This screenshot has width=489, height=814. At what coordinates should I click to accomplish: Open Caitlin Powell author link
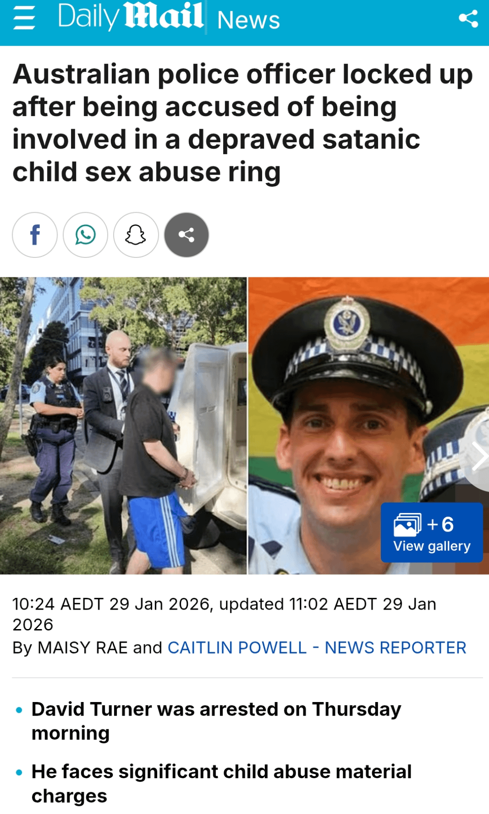237,648
